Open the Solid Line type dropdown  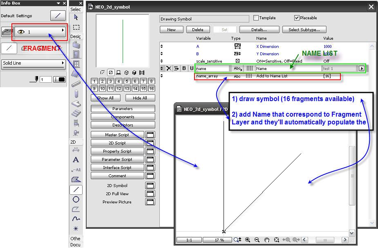tap(34, 63)
